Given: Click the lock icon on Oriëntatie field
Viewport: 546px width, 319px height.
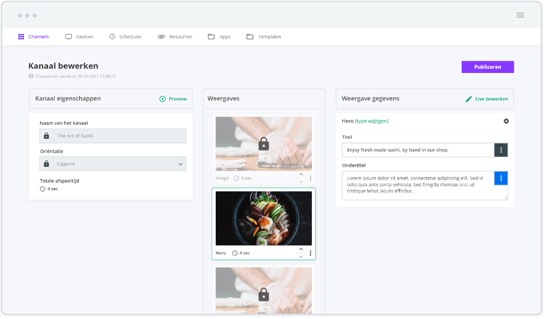Looking at the screenshot, I should 47,164.
